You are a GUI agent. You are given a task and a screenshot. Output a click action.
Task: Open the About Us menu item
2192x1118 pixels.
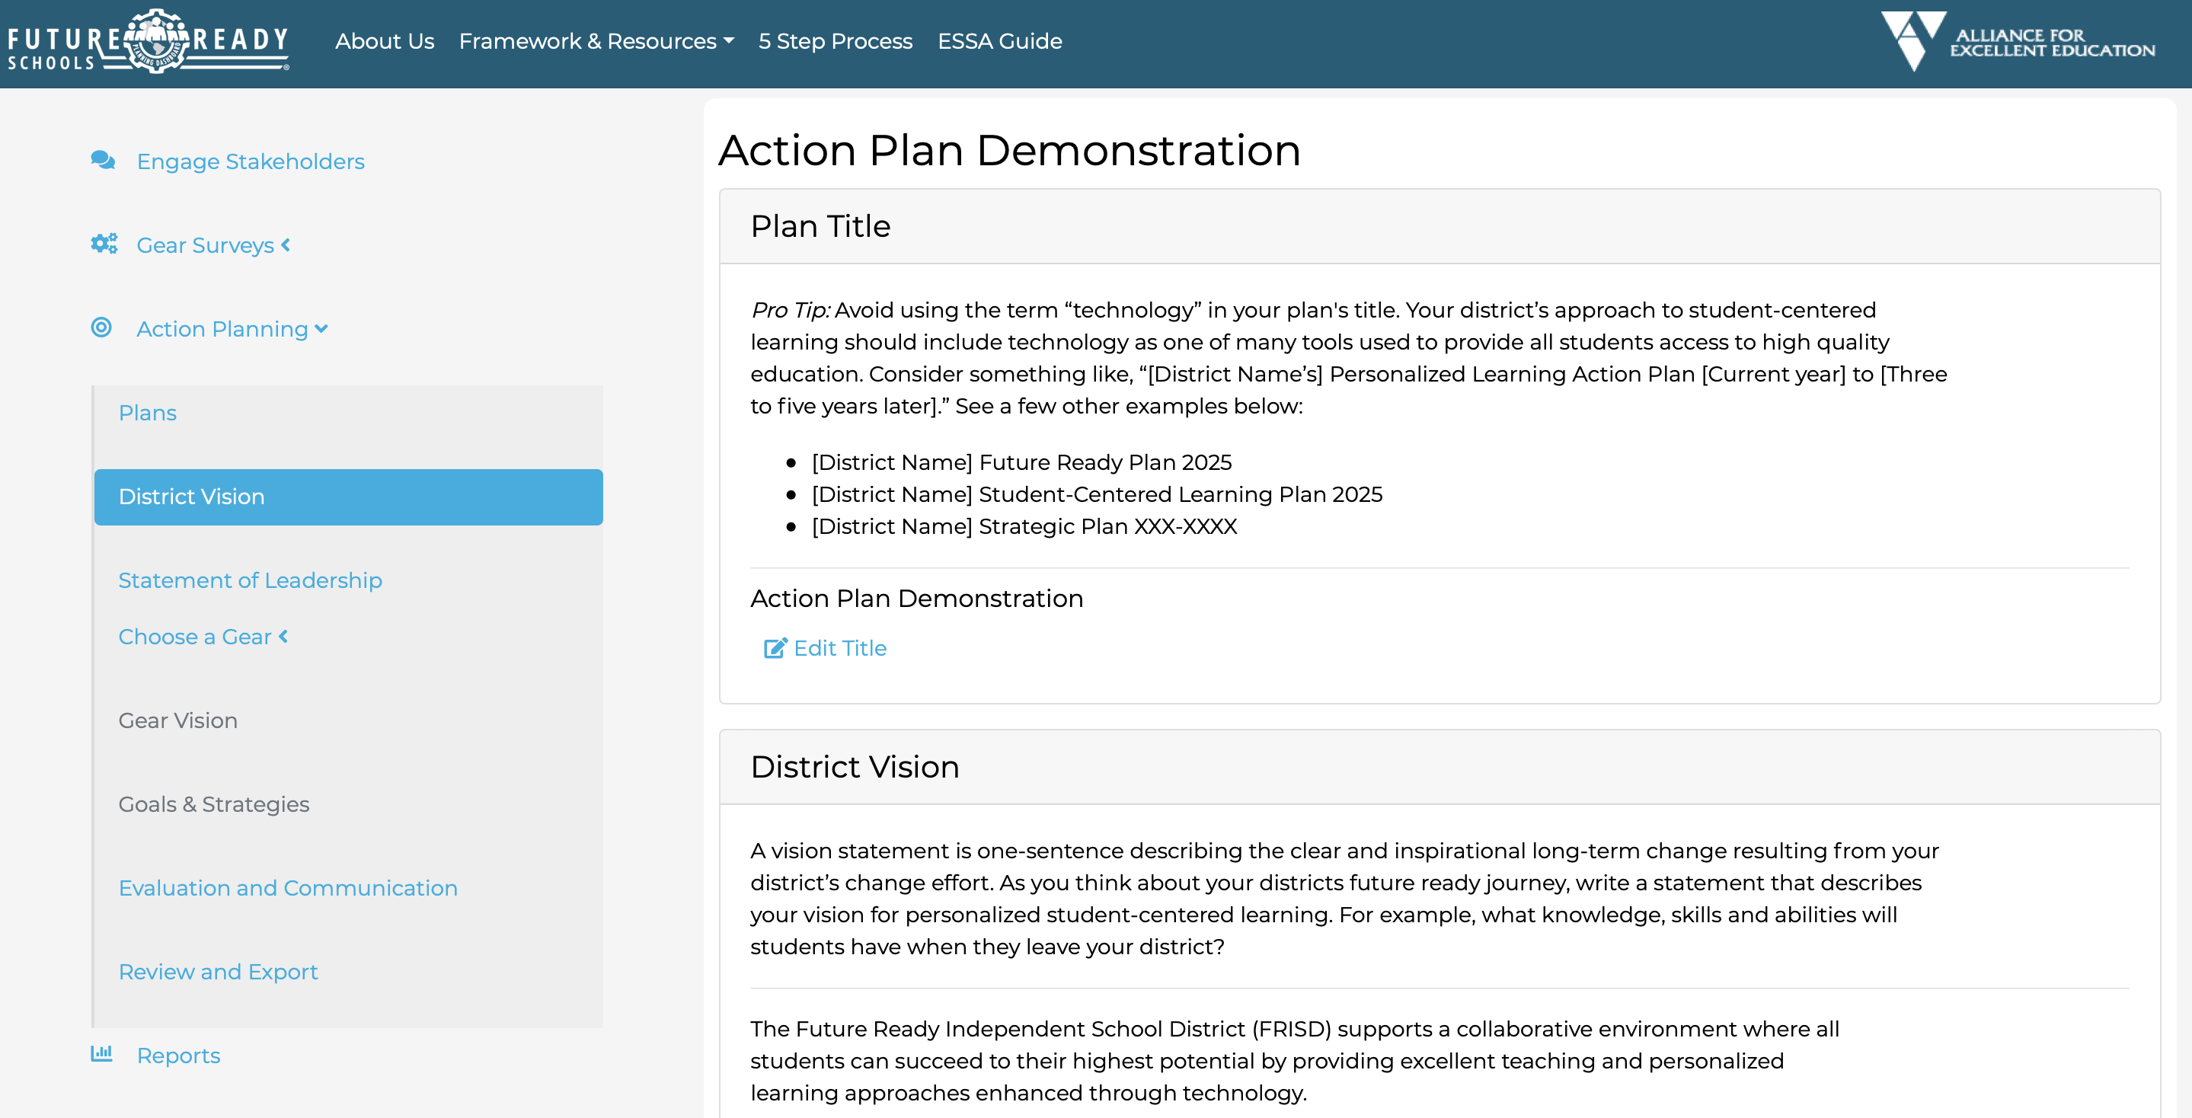(x=385, y=41)
